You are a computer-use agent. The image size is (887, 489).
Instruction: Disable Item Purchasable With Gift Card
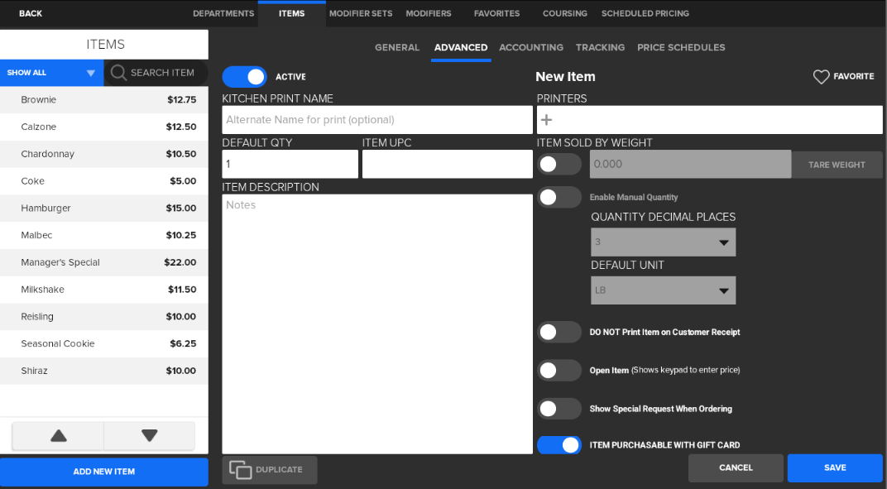click(x=559, y=445)
